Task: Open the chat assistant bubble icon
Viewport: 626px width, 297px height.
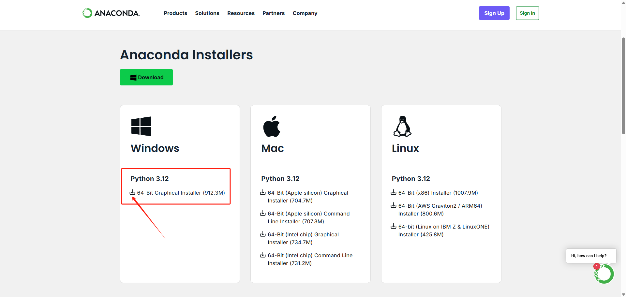Action: point(604,274)
